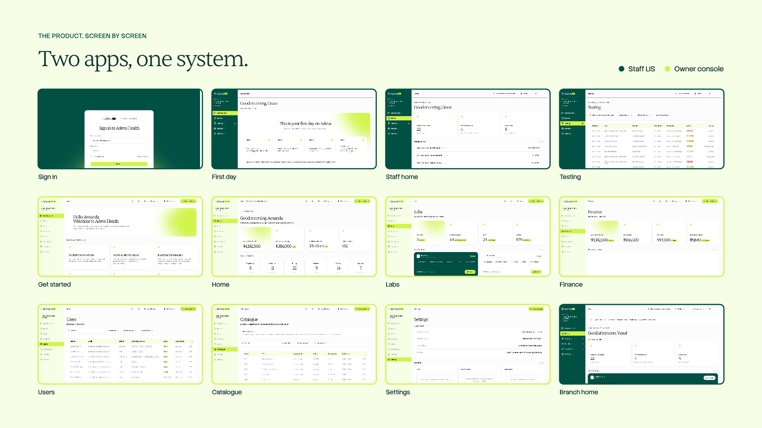Open the Staff home screen thumbnail
762x428 pixels.
468,129
